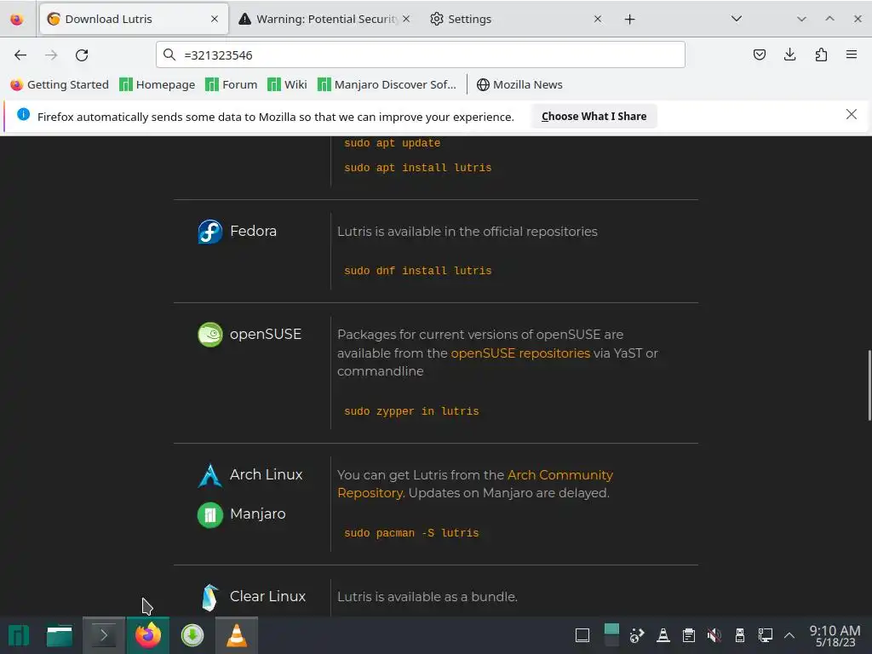
Task: Follow the Arch Community Repository link
Action: click(475, 484)
